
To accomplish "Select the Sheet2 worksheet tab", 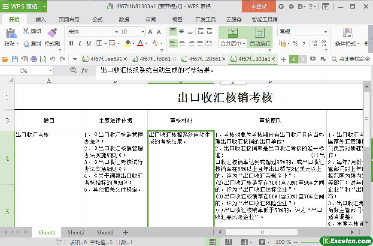I will (x=76, y=232).
